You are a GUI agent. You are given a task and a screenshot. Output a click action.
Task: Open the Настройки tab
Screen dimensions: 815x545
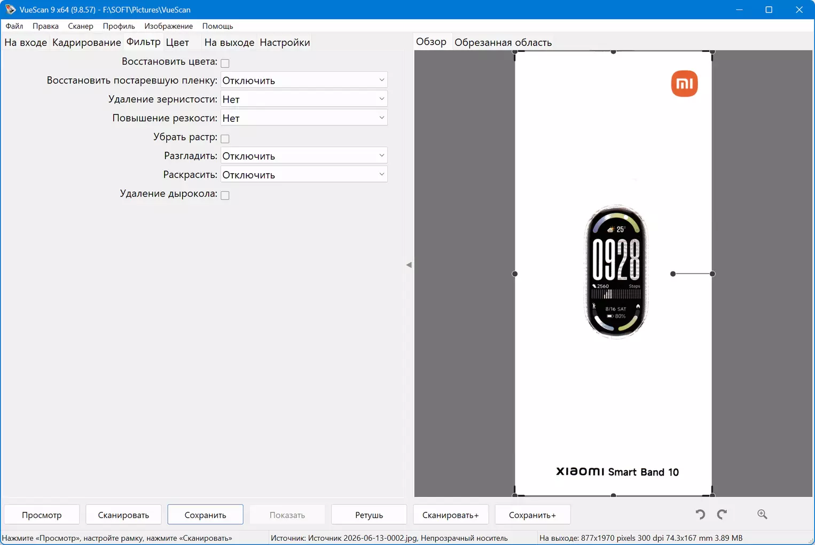(x=285, y=42)
